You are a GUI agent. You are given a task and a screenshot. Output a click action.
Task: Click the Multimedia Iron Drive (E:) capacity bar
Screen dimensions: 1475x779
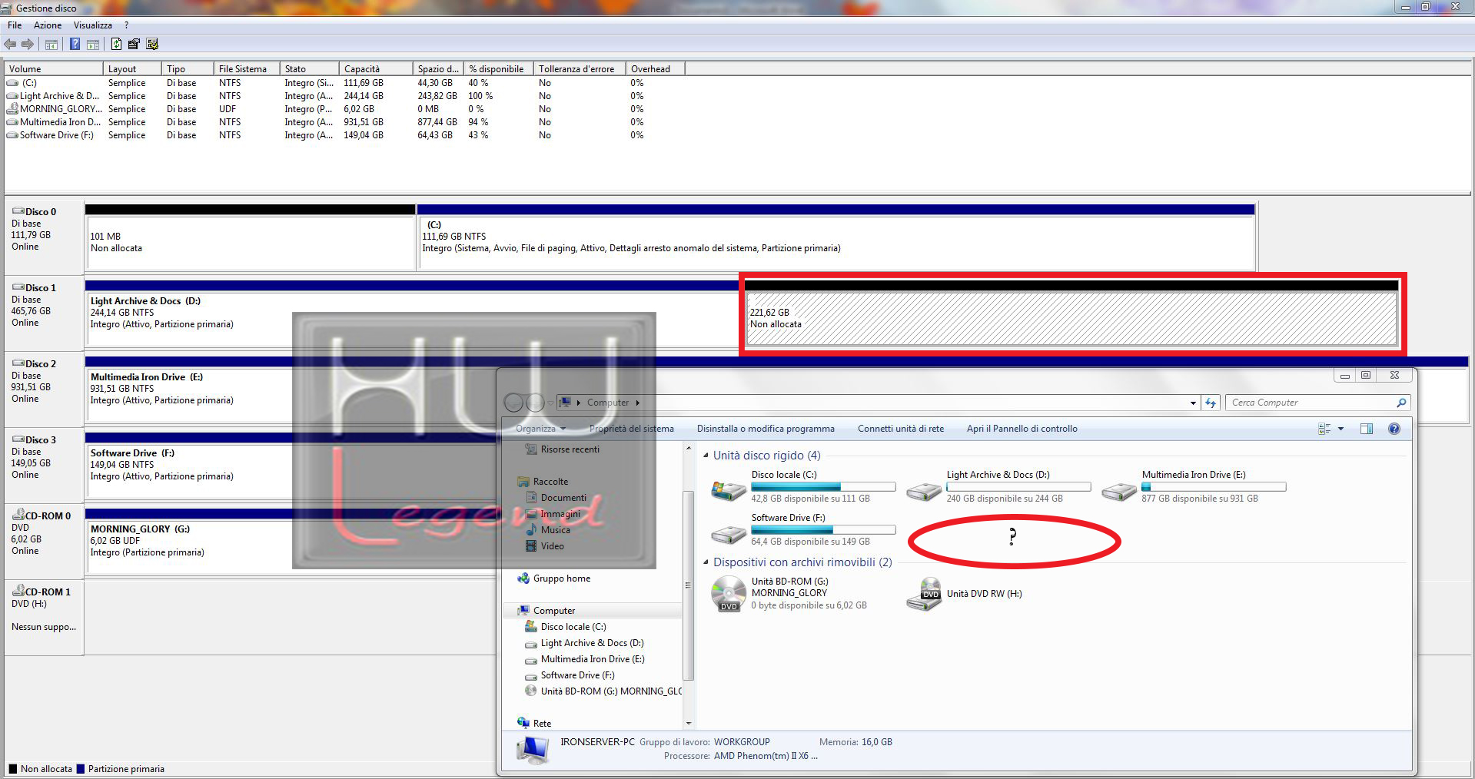1214,487
